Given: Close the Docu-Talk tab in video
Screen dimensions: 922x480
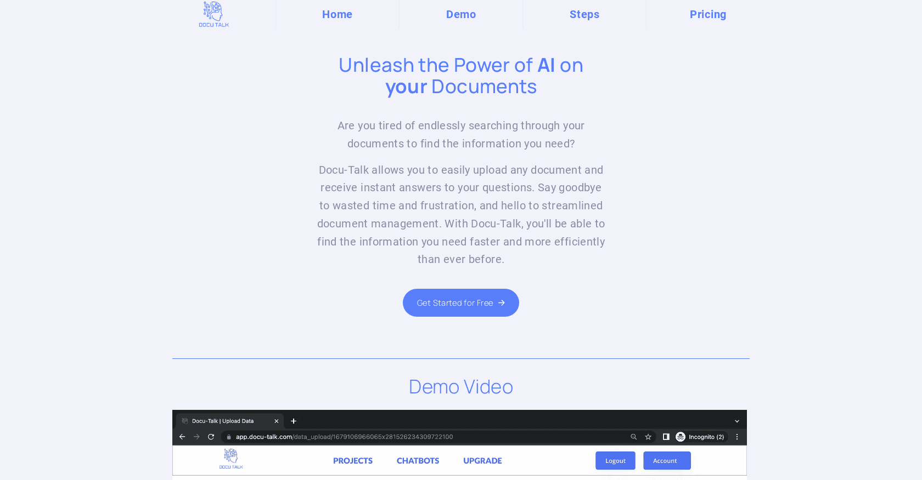Looking at the screenshot, I should point(277,421).
